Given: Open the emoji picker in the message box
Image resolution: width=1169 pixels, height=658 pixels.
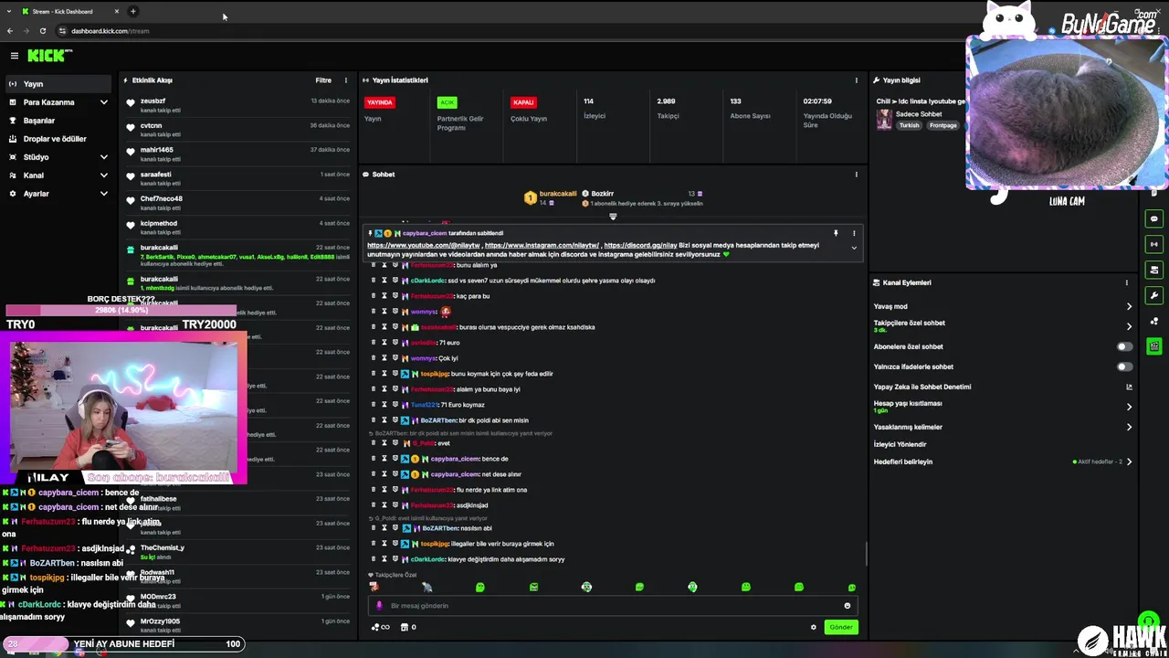Looking at the screenshot, I should click(848, 606).
